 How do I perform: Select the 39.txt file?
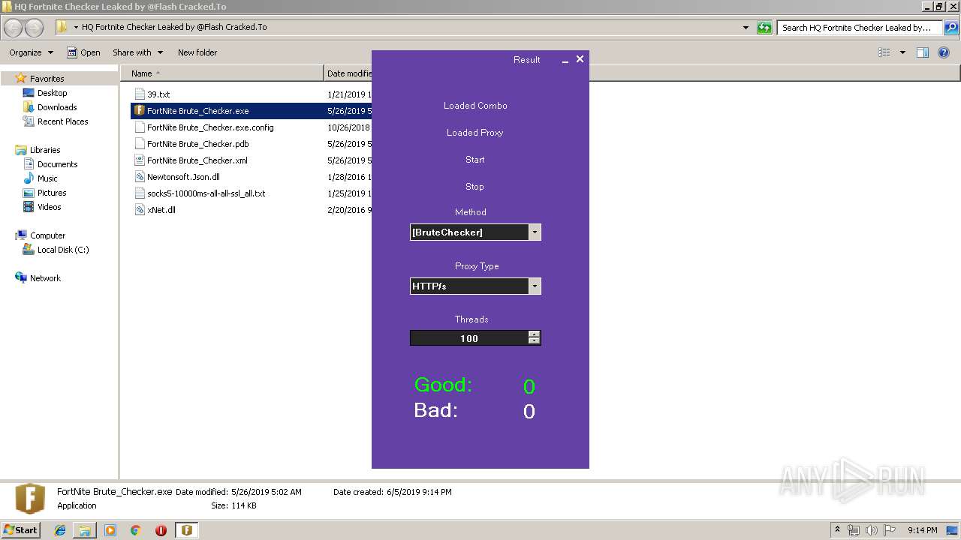[x=158, y=94]
